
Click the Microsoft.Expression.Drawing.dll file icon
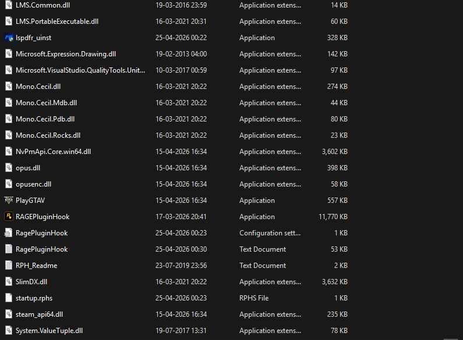(9, 54)
